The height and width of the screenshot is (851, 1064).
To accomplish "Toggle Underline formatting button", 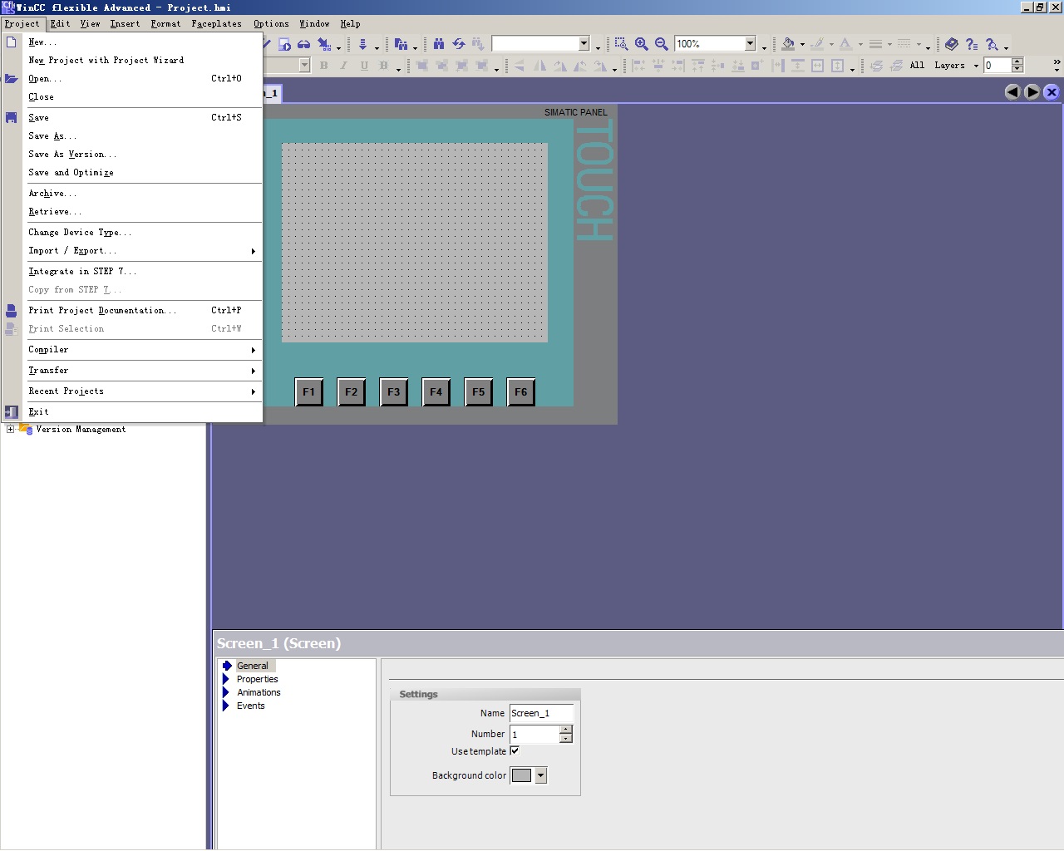I will pos(363,66).
